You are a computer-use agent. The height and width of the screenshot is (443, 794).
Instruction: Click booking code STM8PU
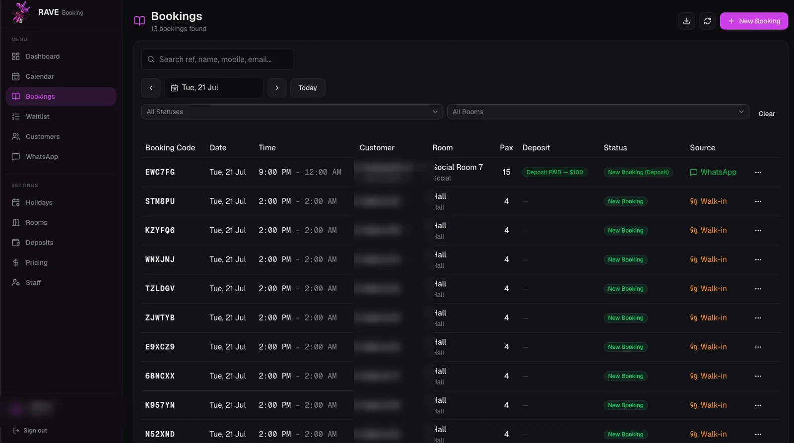tap(160, 201)
